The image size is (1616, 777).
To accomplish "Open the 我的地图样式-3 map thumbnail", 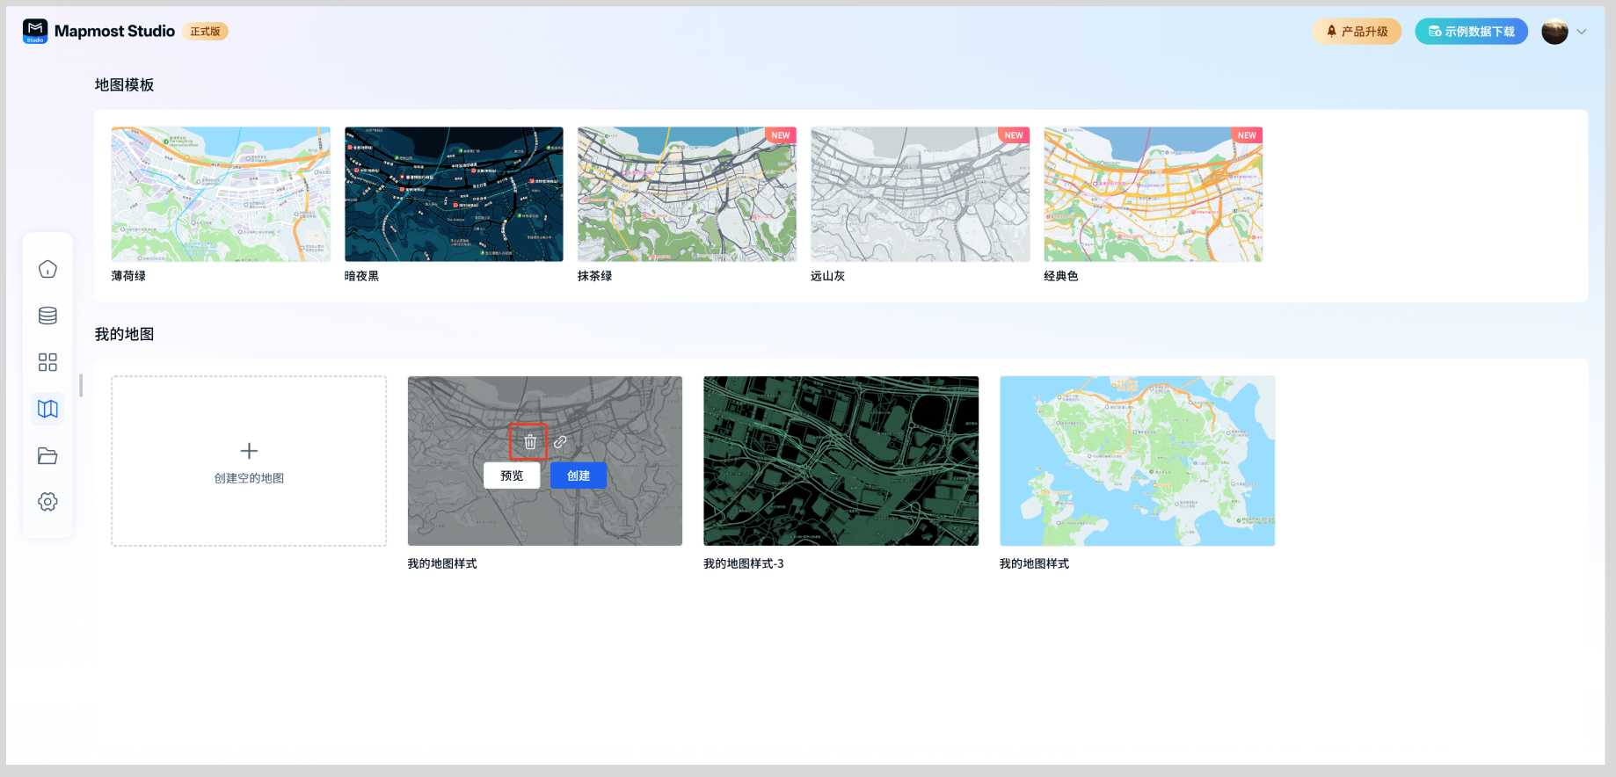I will point(841,461).
